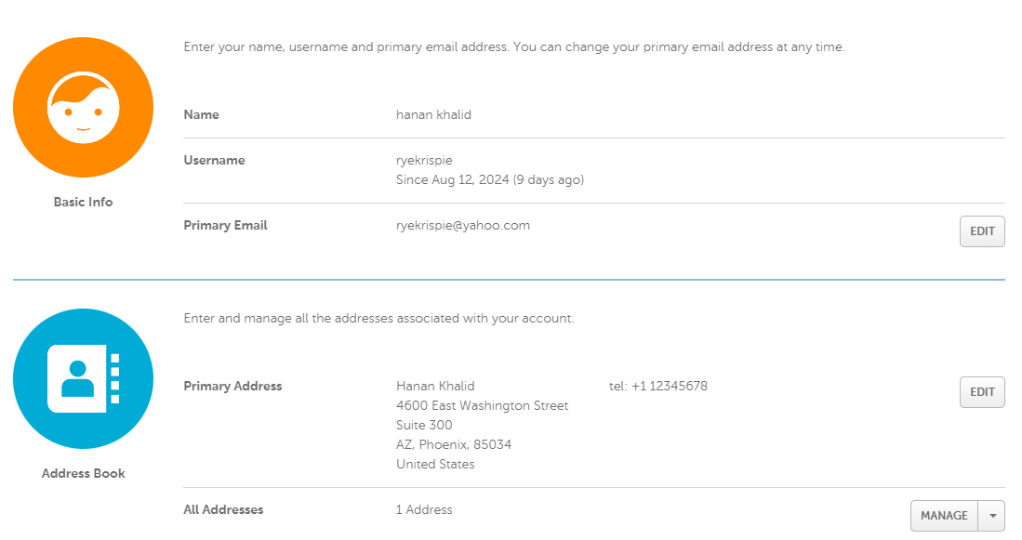Edit the basic info section
Image resolution: width=1022 pixels, height=540 pixels.
982,231
